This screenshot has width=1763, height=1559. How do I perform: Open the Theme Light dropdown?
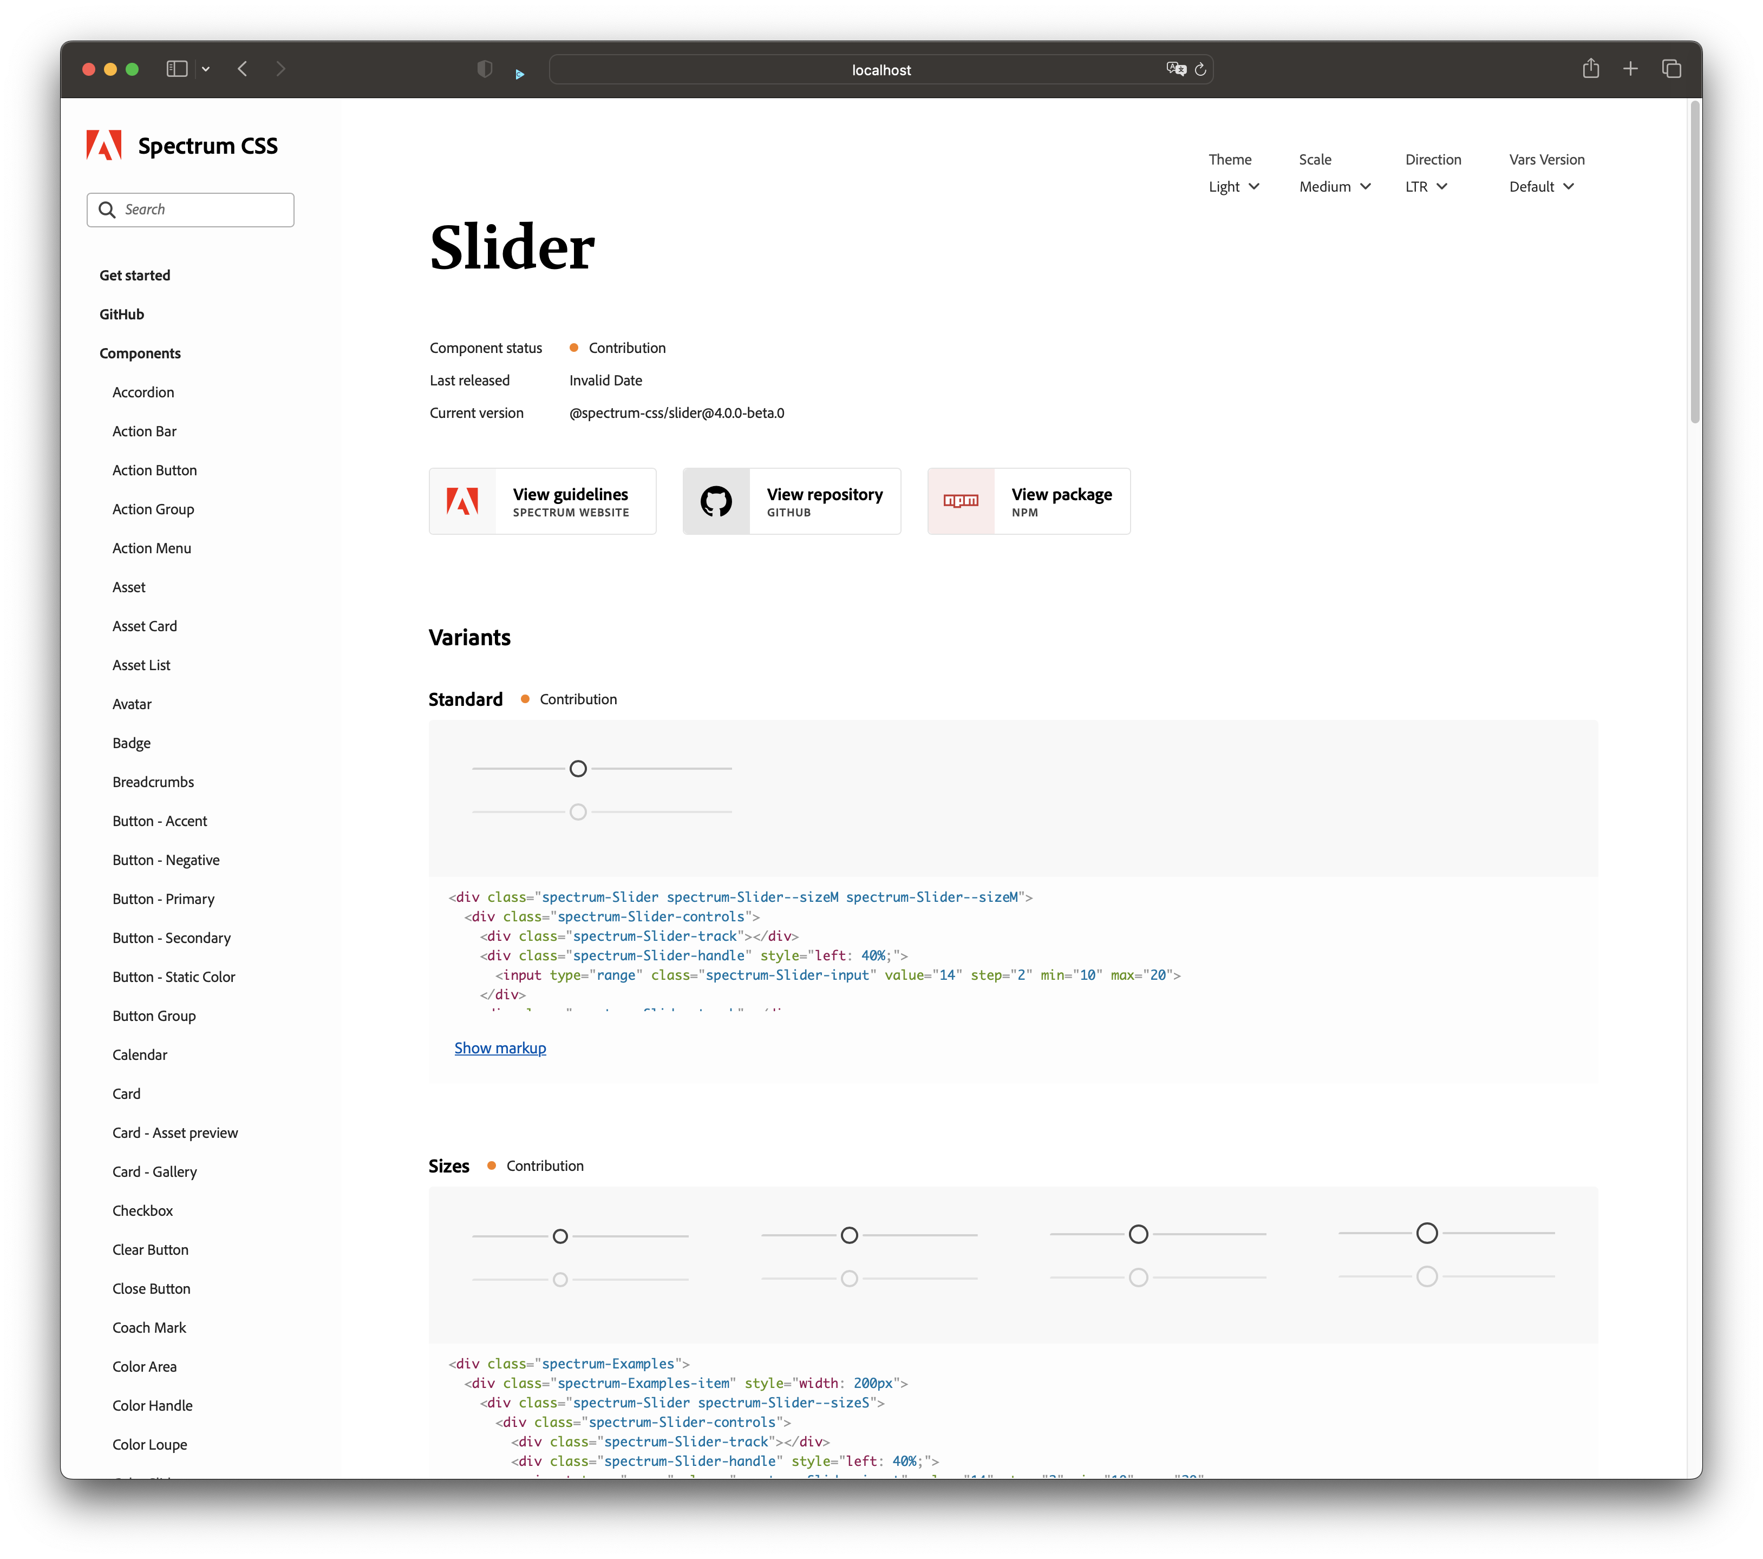[x=1233, y=187]
